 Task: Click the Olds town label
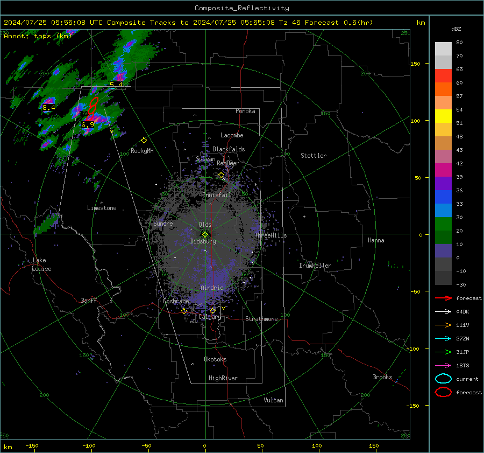(205, 225)
